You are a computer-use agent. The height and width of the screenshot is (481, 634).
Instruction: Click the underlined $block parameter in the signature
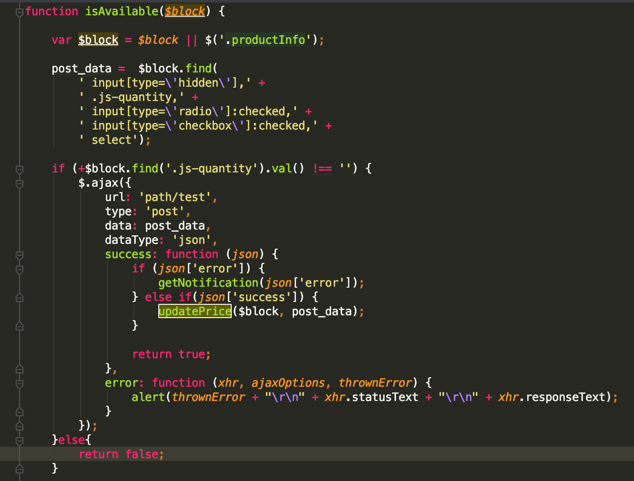[x=185, y=11]
